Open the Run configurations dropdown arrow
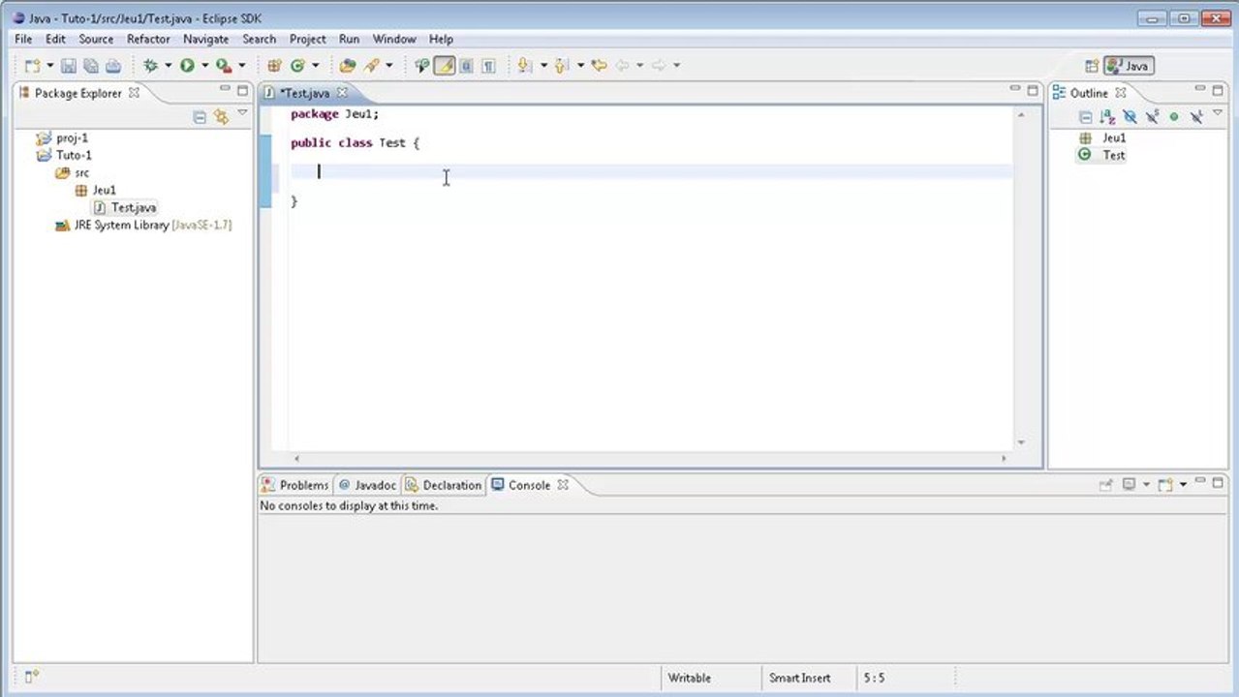This screenshot has height=697, width=1239. (x=204, y=66)
